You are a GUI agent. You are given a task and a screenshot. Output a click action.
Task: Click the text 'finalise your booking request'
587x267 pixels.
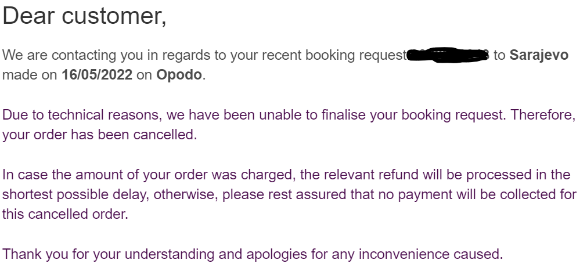(x=413, y=115)
